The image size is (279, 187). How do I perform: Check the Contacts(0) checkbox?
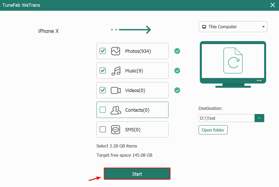[x=102, y=110]
